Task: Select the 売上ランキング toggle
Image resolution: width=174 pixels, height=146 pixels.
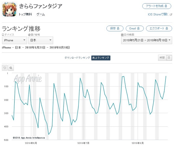Action: pyautogui.click(x=101, y=58)
